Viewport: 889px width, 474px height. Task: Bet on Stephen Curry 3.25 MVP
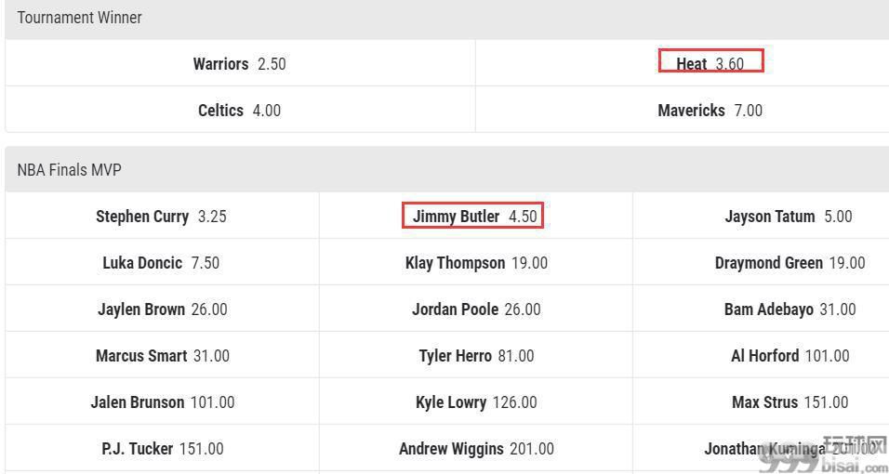tap(162, 216)
